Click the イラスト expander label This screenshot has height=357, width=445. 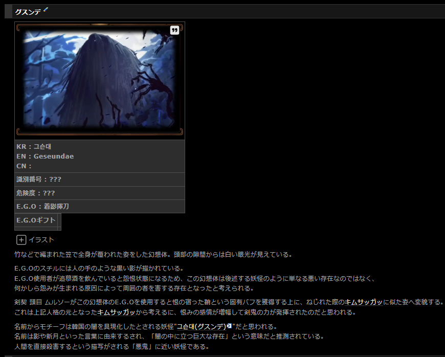41,240
